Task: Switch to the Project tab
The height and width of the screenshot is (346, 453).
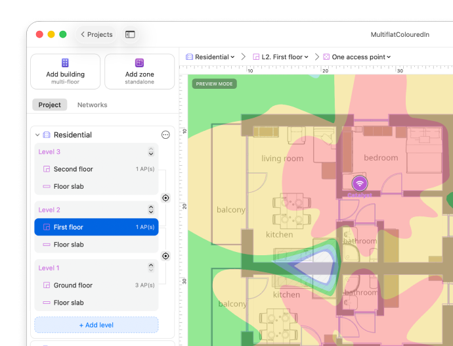Action: click(50, 105)
